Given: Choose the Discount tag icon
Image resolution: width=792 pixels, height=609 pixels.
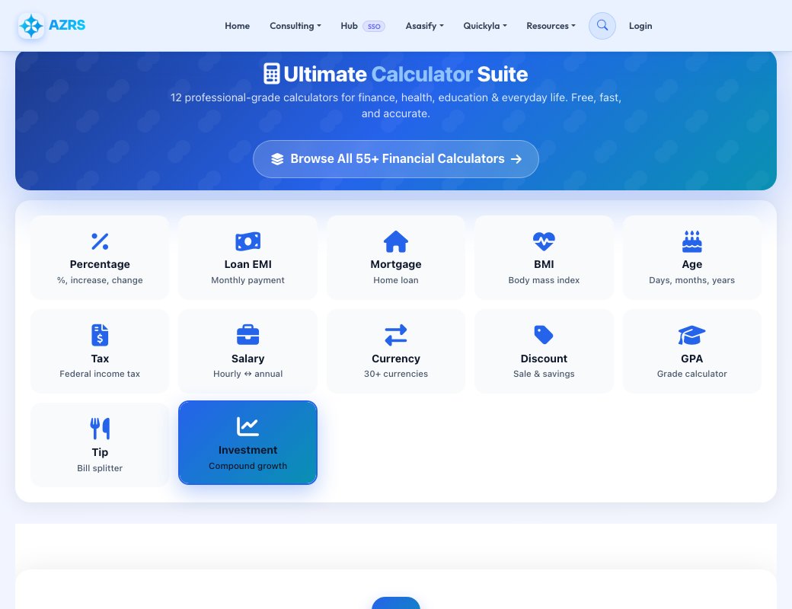Looking at the screenshot, I should click(544, 335).
